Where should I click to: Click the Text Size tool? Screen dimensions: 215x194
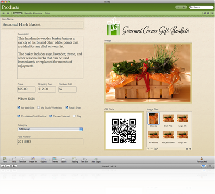(x=84, y=159)
